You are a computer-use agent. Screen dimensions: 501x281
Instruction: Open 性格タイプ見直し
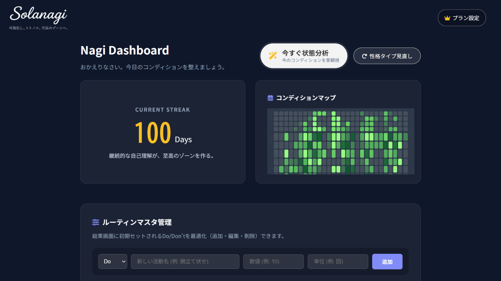pos(387,56)
